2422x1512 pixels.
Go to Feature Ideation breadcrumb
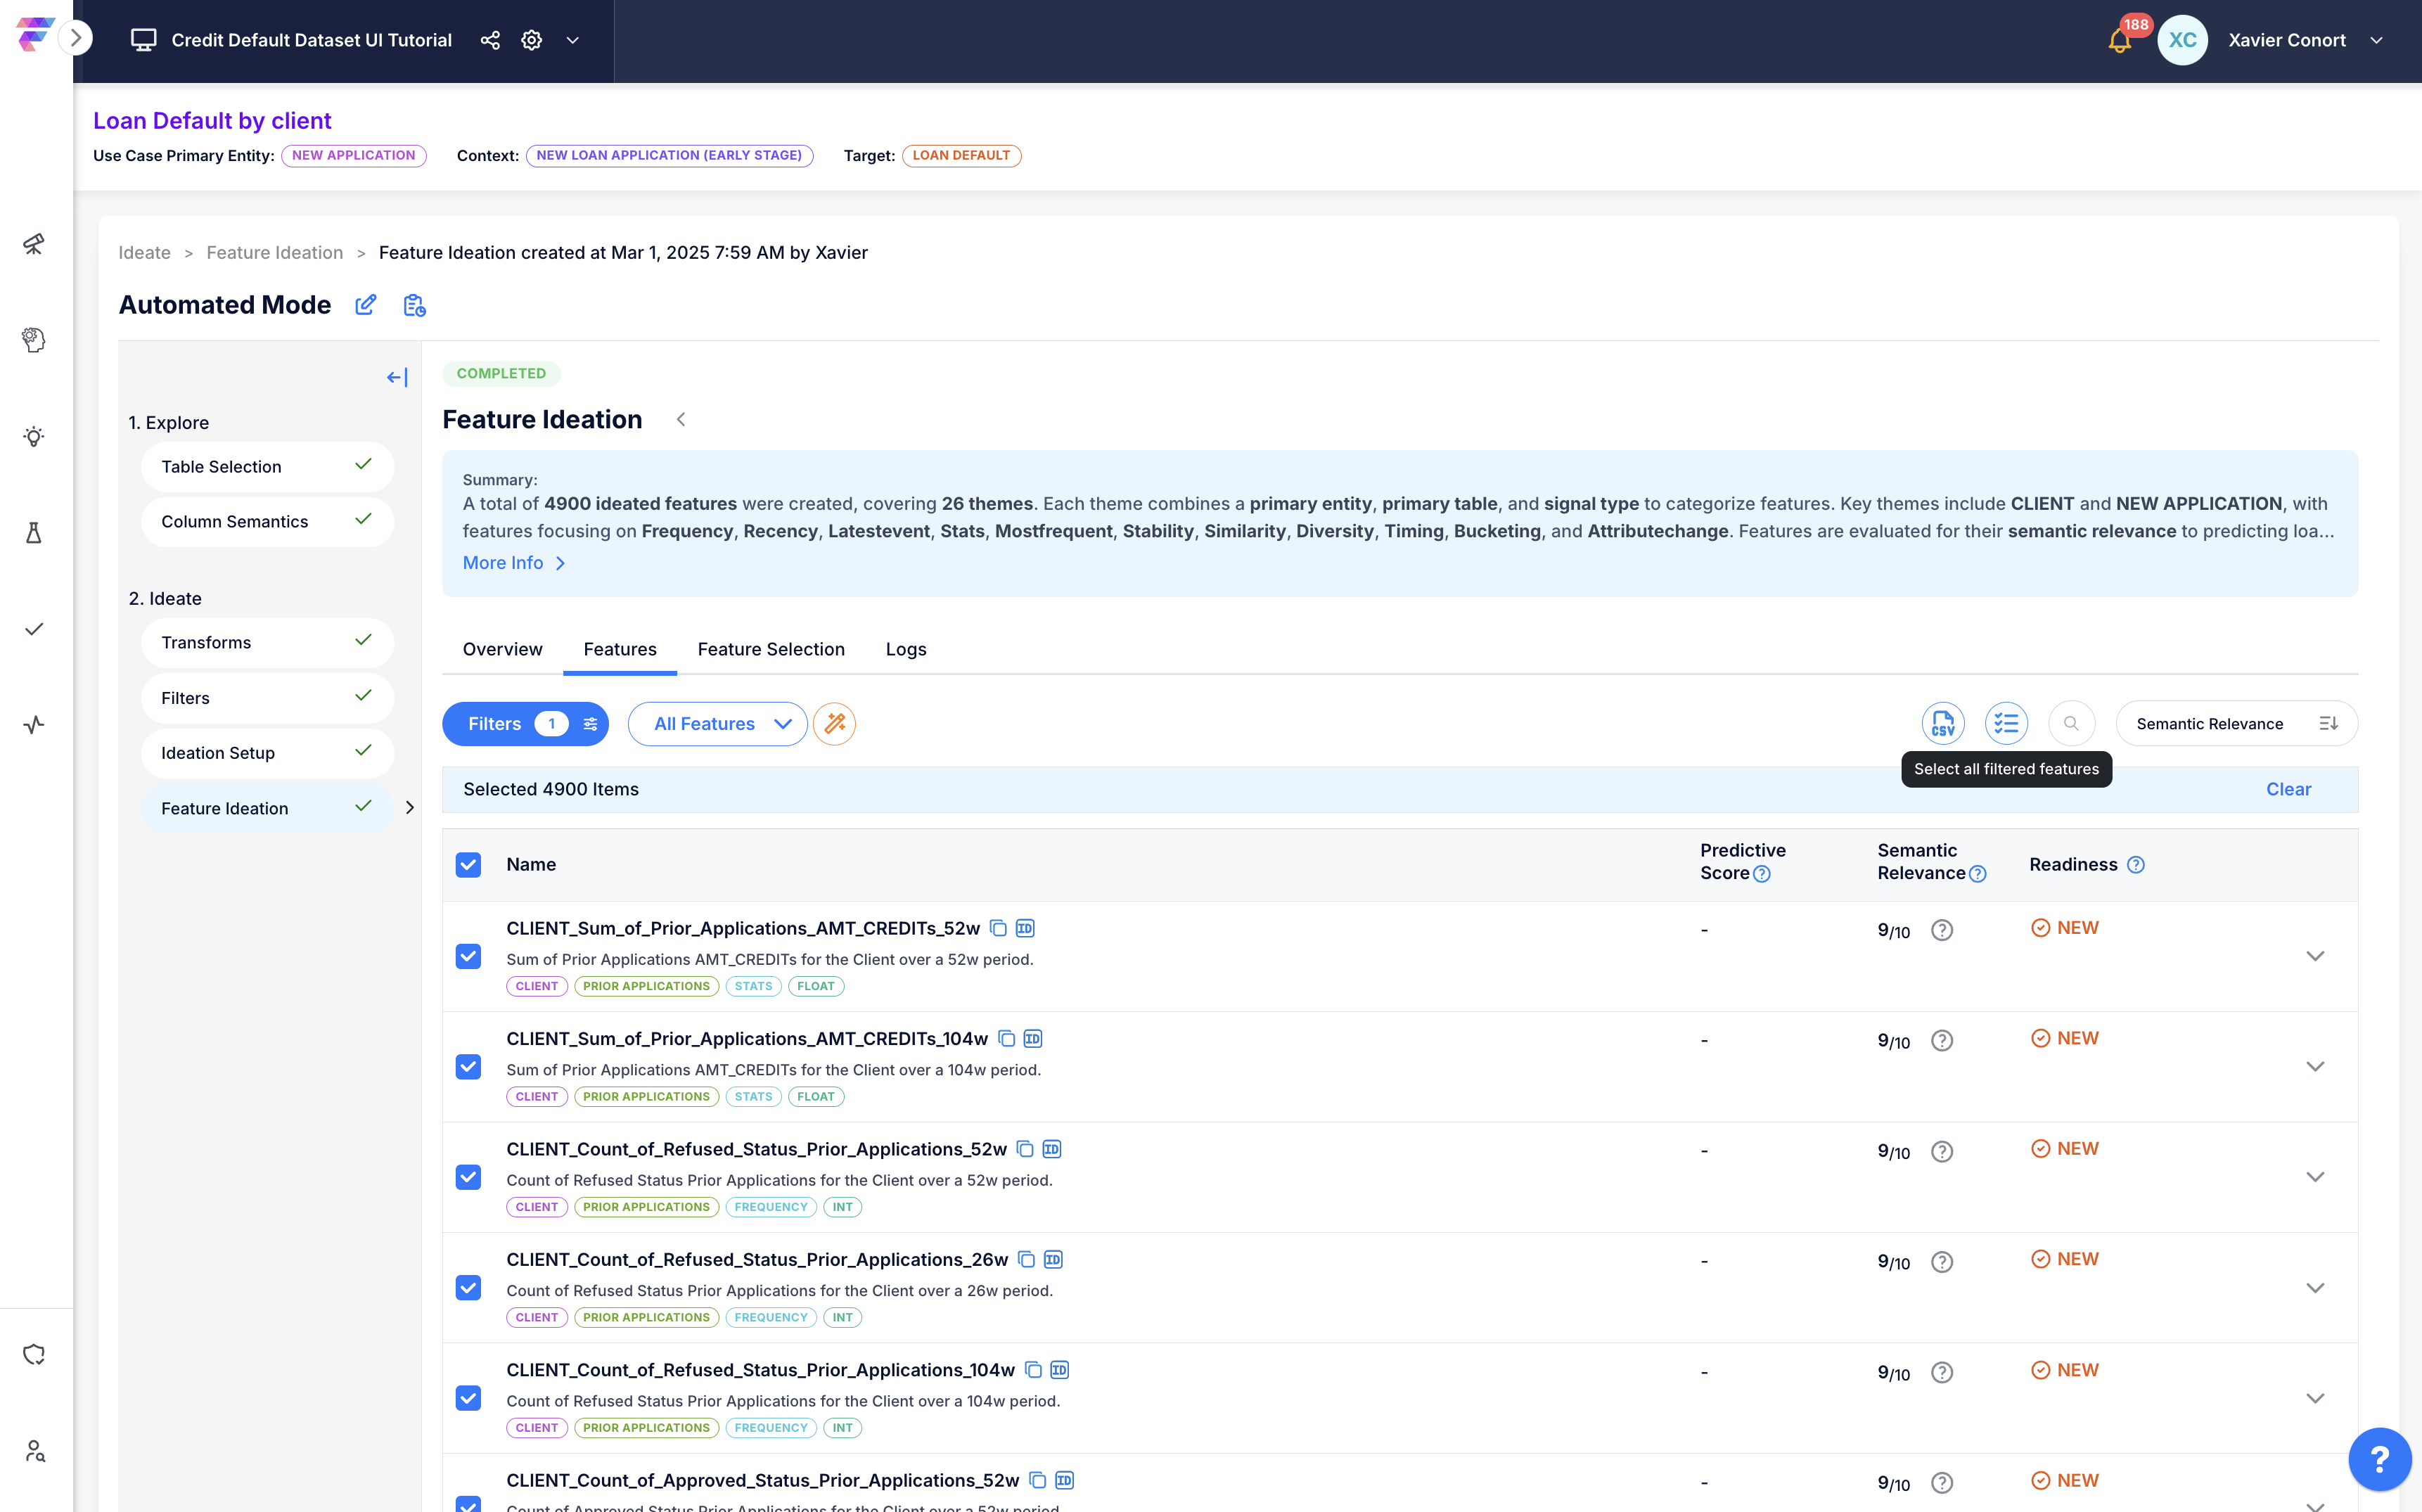coord(274,253)
